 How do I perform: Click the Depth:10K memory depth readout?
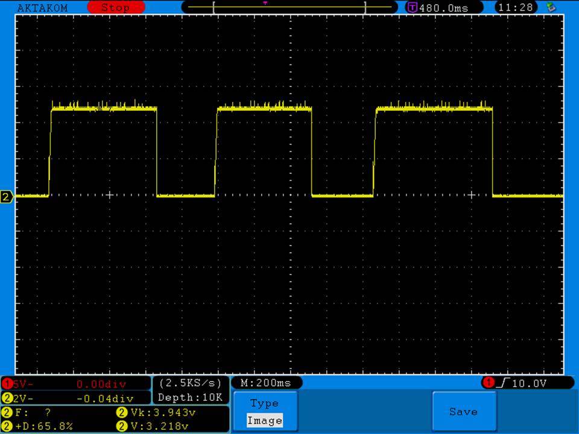click(x=190, y=397)
